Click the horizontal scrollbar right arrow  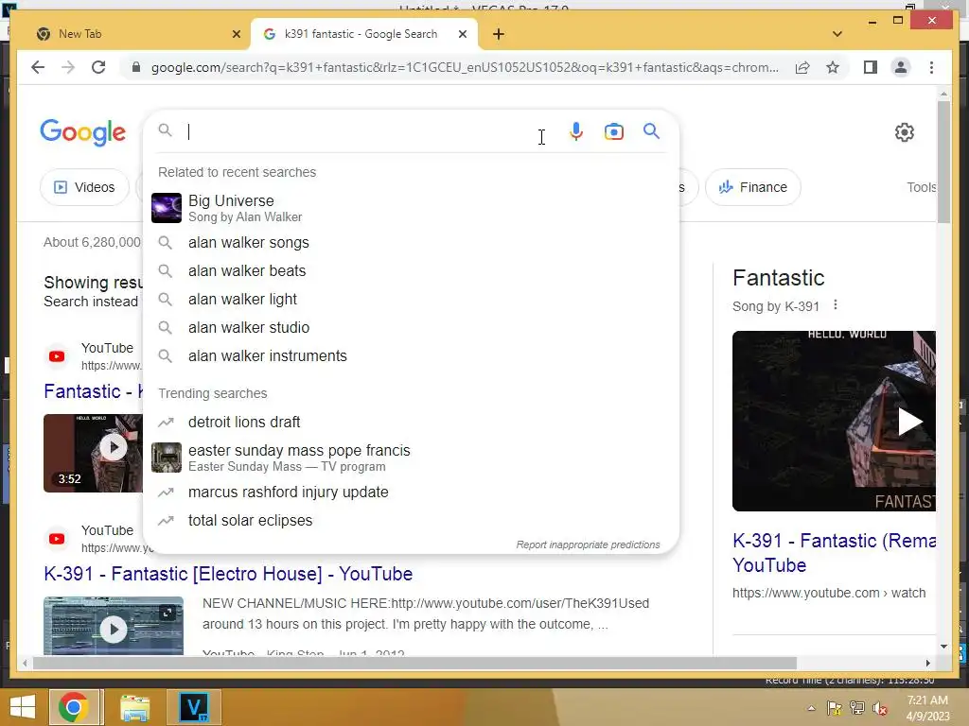927,664
